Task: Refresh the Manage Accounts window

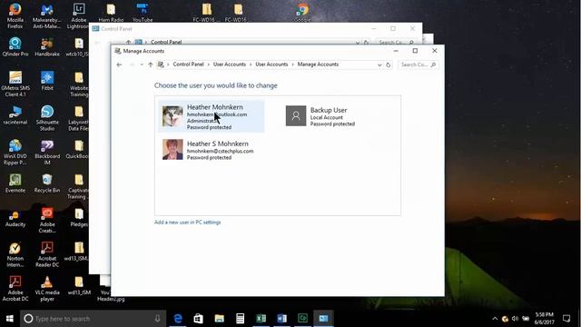Action: click(x=388, y=64)
